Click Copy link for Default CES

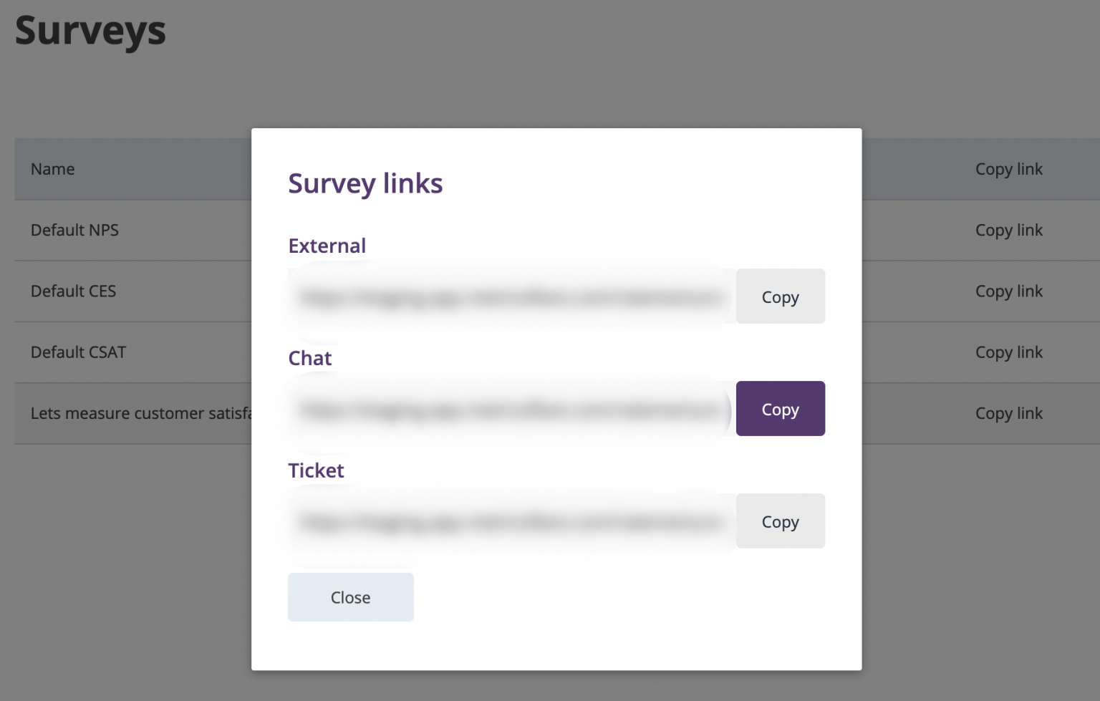point(1009,291)
